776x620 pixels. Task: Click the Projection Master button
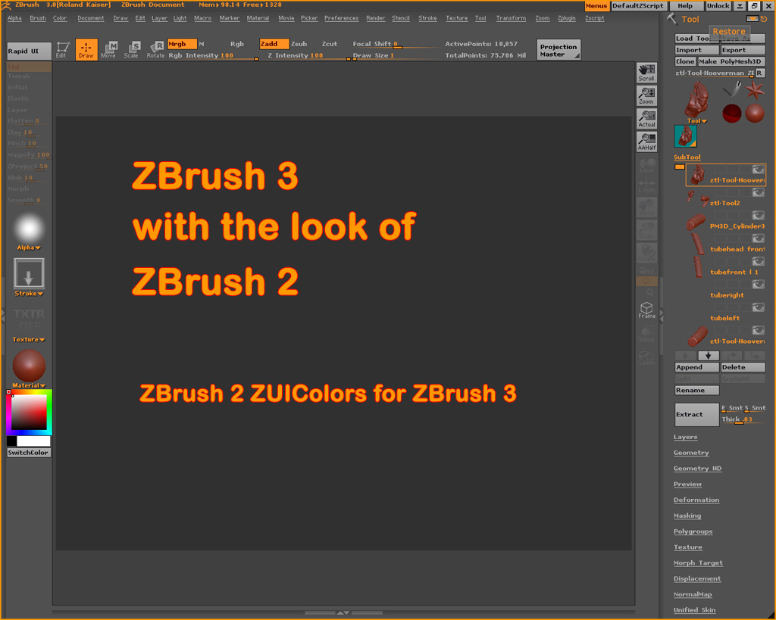[559, 50]
